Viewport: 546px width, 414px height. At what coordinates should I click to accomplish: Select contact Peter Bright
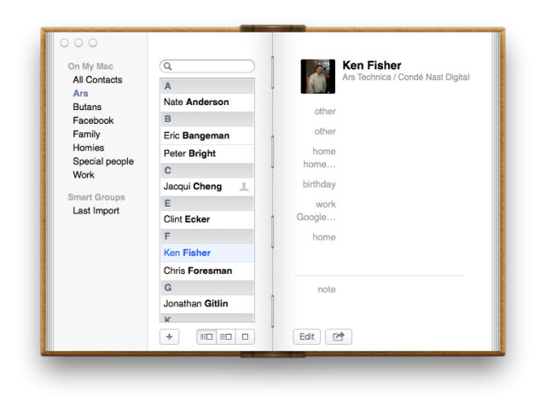tap(207, 154)
